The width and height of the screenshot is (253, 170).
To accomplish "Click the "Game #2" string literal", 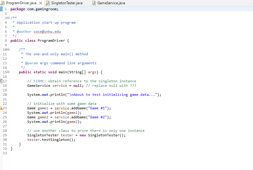I will pos(97,117).
